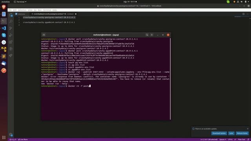This screenshot has height=141, width=251.
Task: Open the clock and calendar in top bar
Action: (x=130, y=2)
